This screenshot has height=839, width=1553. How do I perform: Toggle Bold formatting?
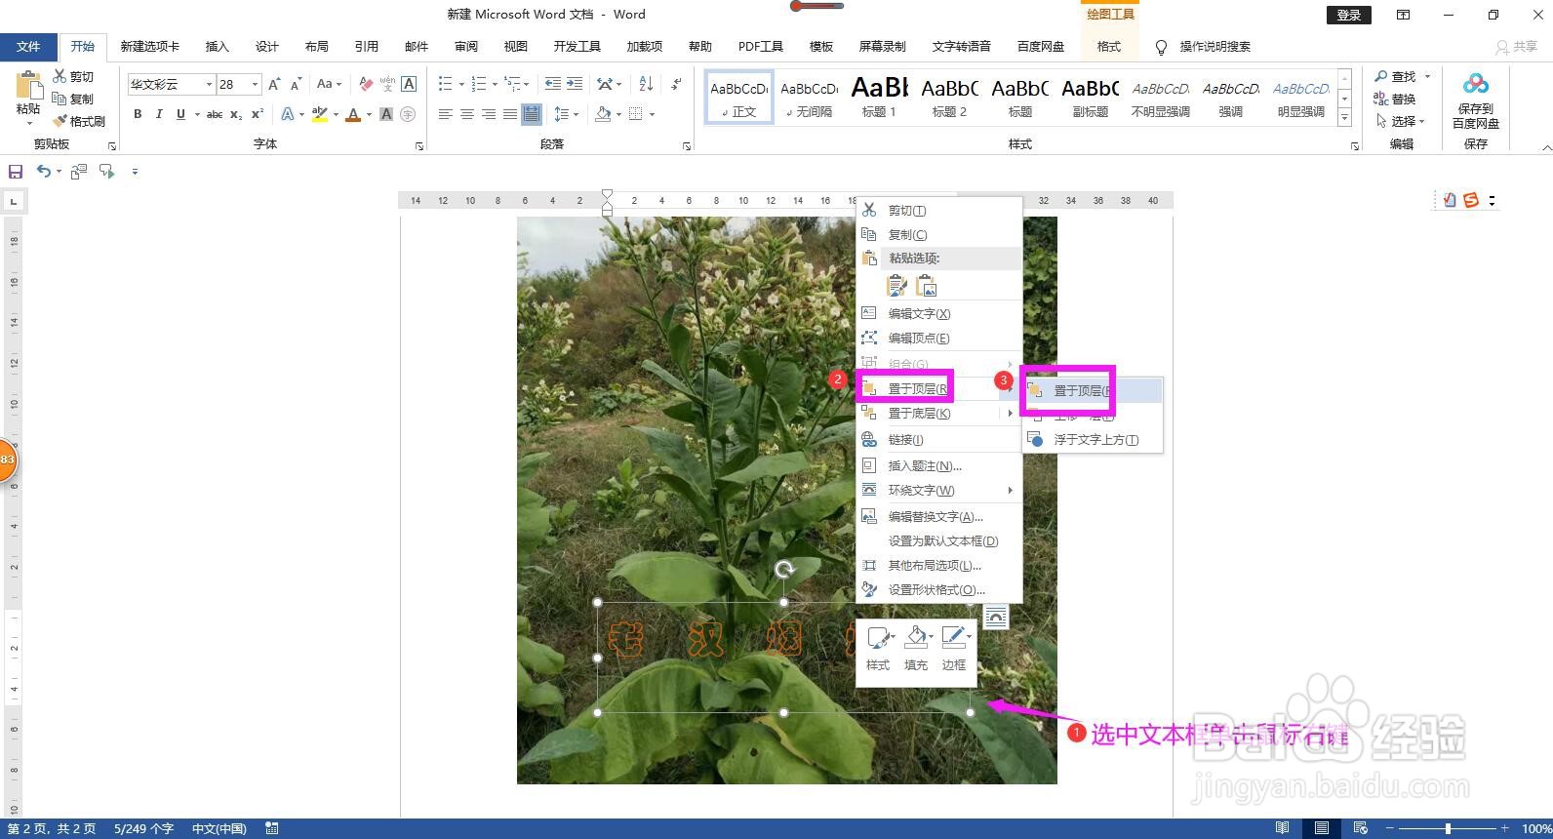tap(138, 114)
